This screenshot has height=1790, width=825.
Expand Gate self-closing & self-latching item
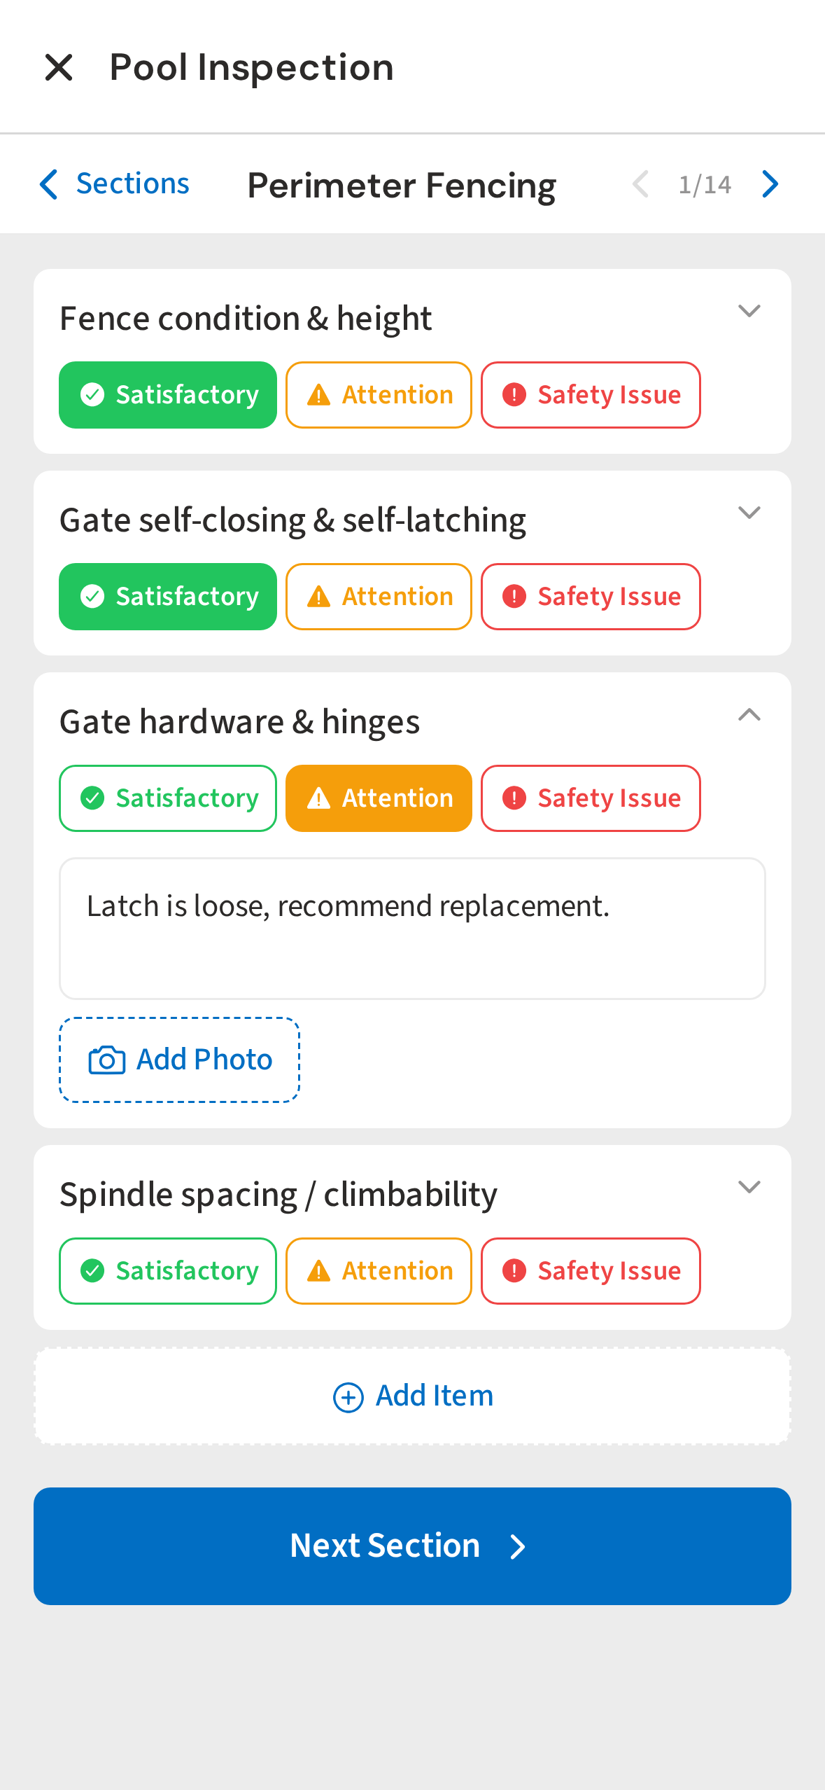[x=749, y=513]
